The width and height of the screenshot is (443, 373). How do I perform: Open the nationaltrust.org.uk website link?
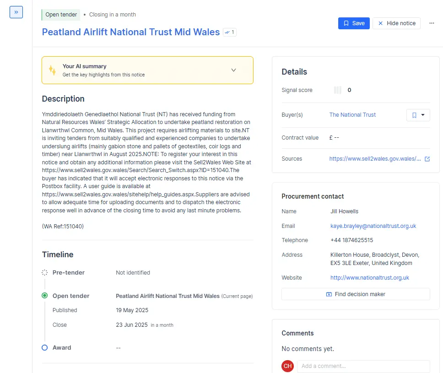click(x=369, y=278)
